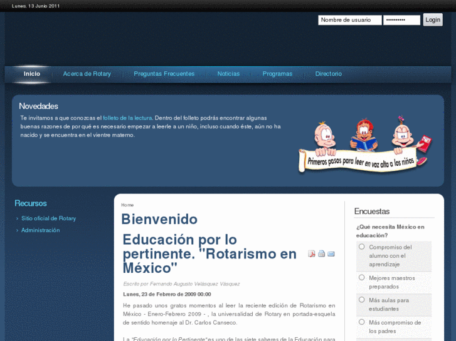The image size is (456, 341).
Task: Follow the 'folleto de la lectura' link
Action: 127,118
